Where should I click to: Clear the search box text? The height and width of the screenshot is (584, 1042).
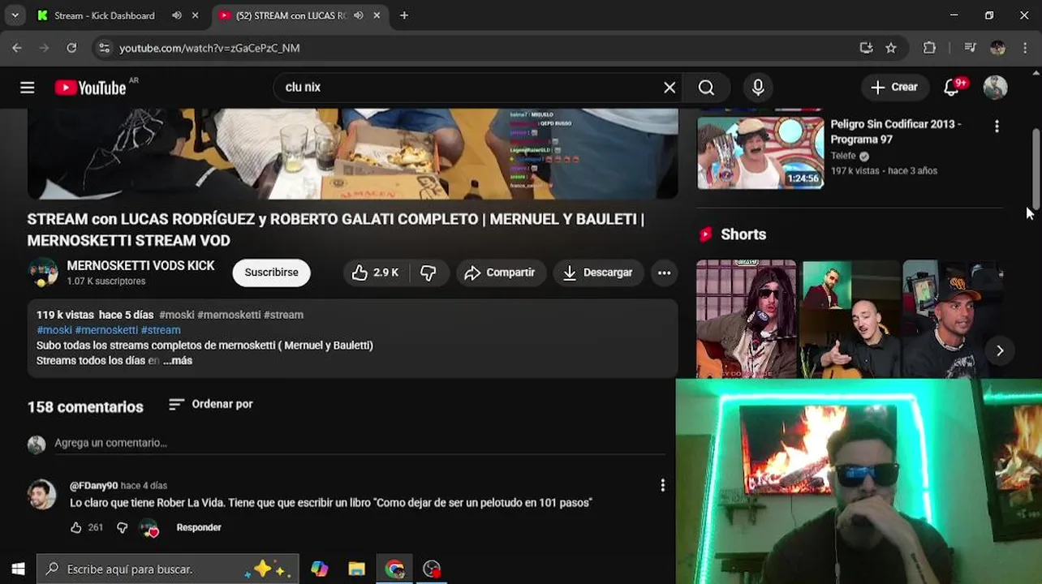pos(670,88)
